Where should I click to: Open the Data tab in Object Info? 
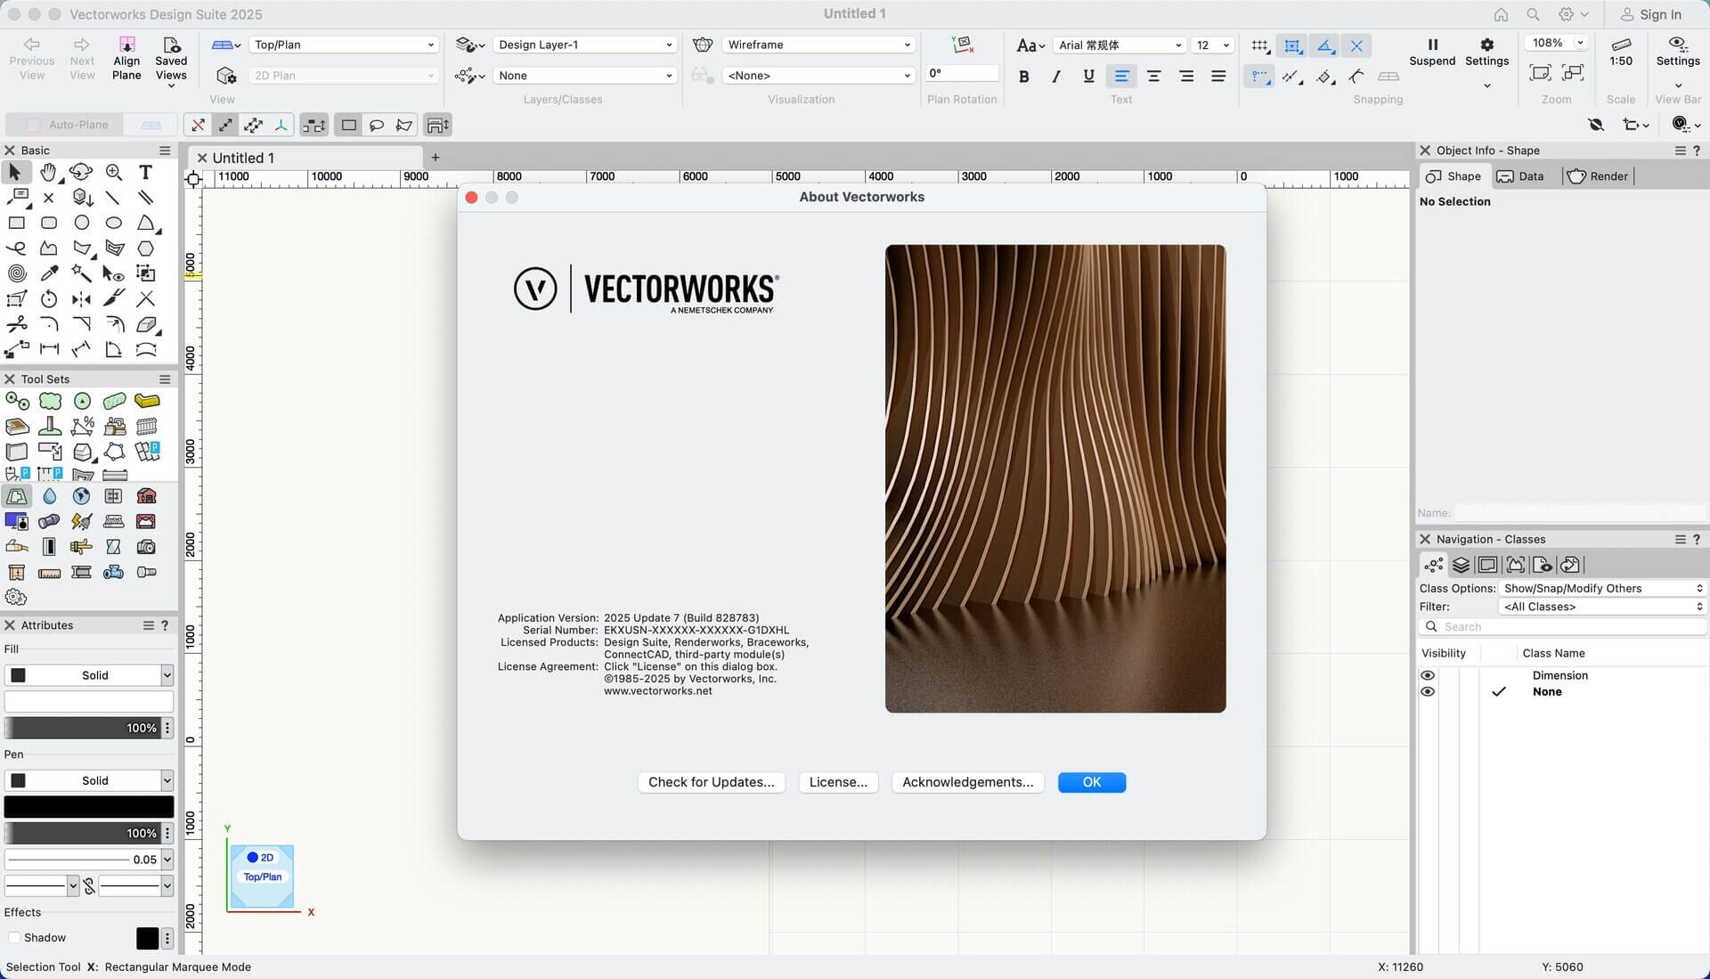click(1525, 175)
